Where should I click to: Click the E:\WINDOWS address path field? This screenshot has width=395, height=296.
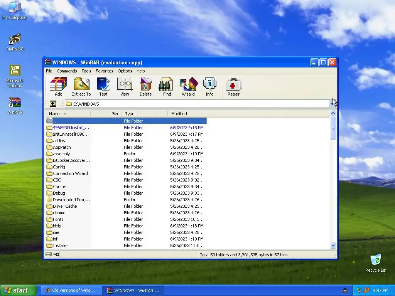pyautogui.click(x=197, y=104)
